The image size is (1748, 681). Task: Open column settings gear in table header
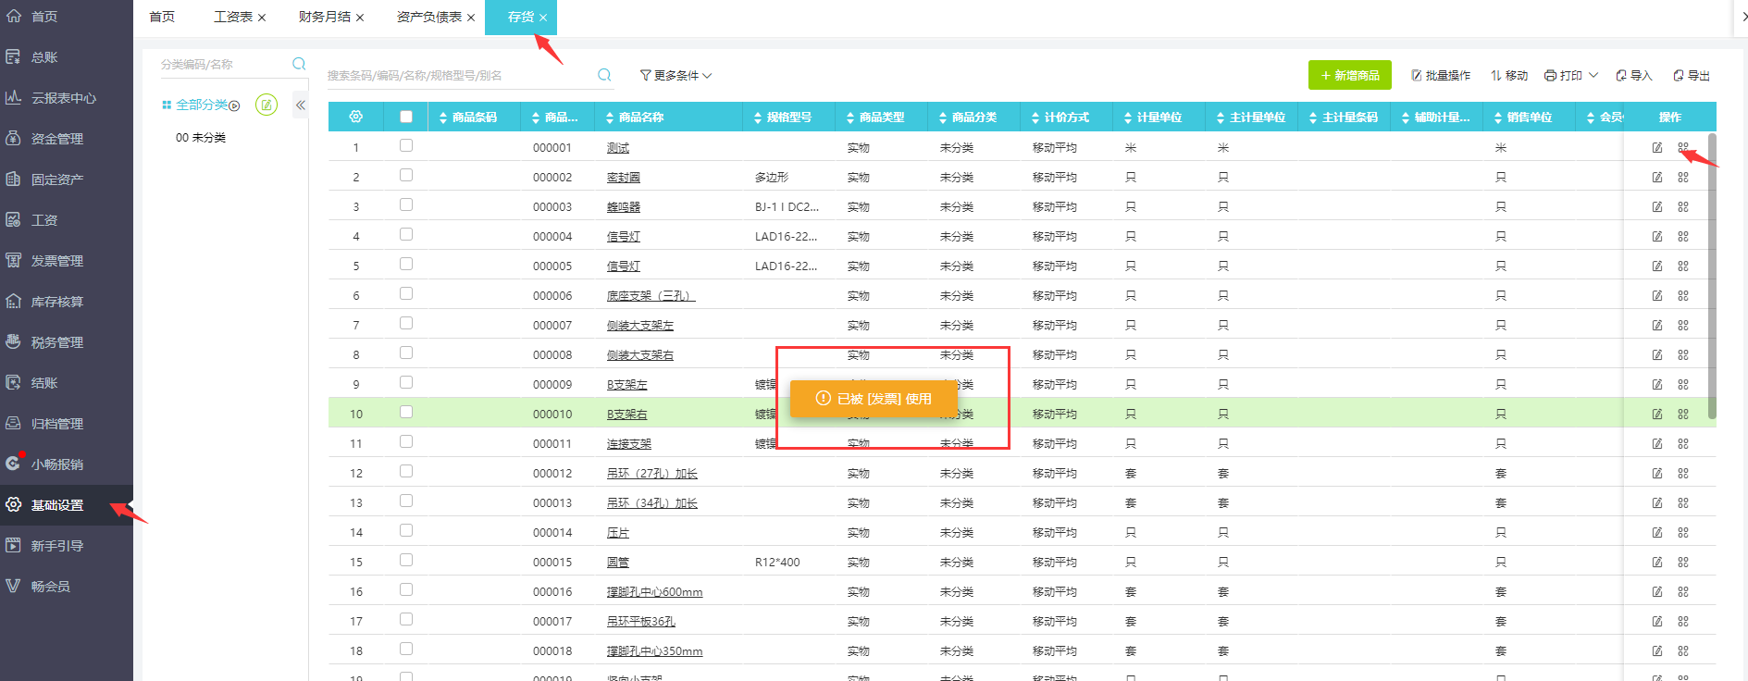[x=355, y=117]
